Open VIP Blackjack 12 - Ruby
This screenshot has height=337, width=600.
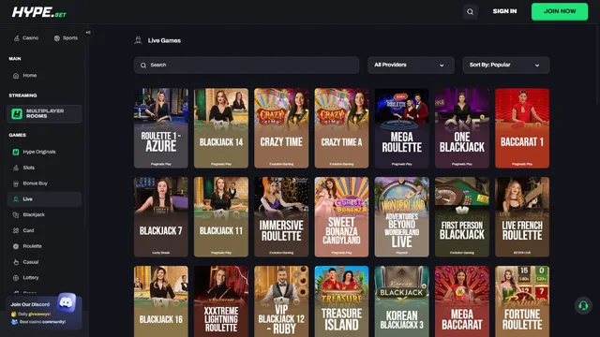pos(281,301)
